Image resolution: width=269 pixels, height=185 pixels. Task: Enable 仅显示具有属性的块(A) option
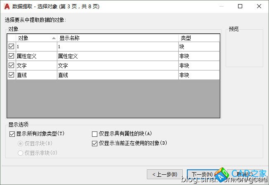click(x=94, y=134)
